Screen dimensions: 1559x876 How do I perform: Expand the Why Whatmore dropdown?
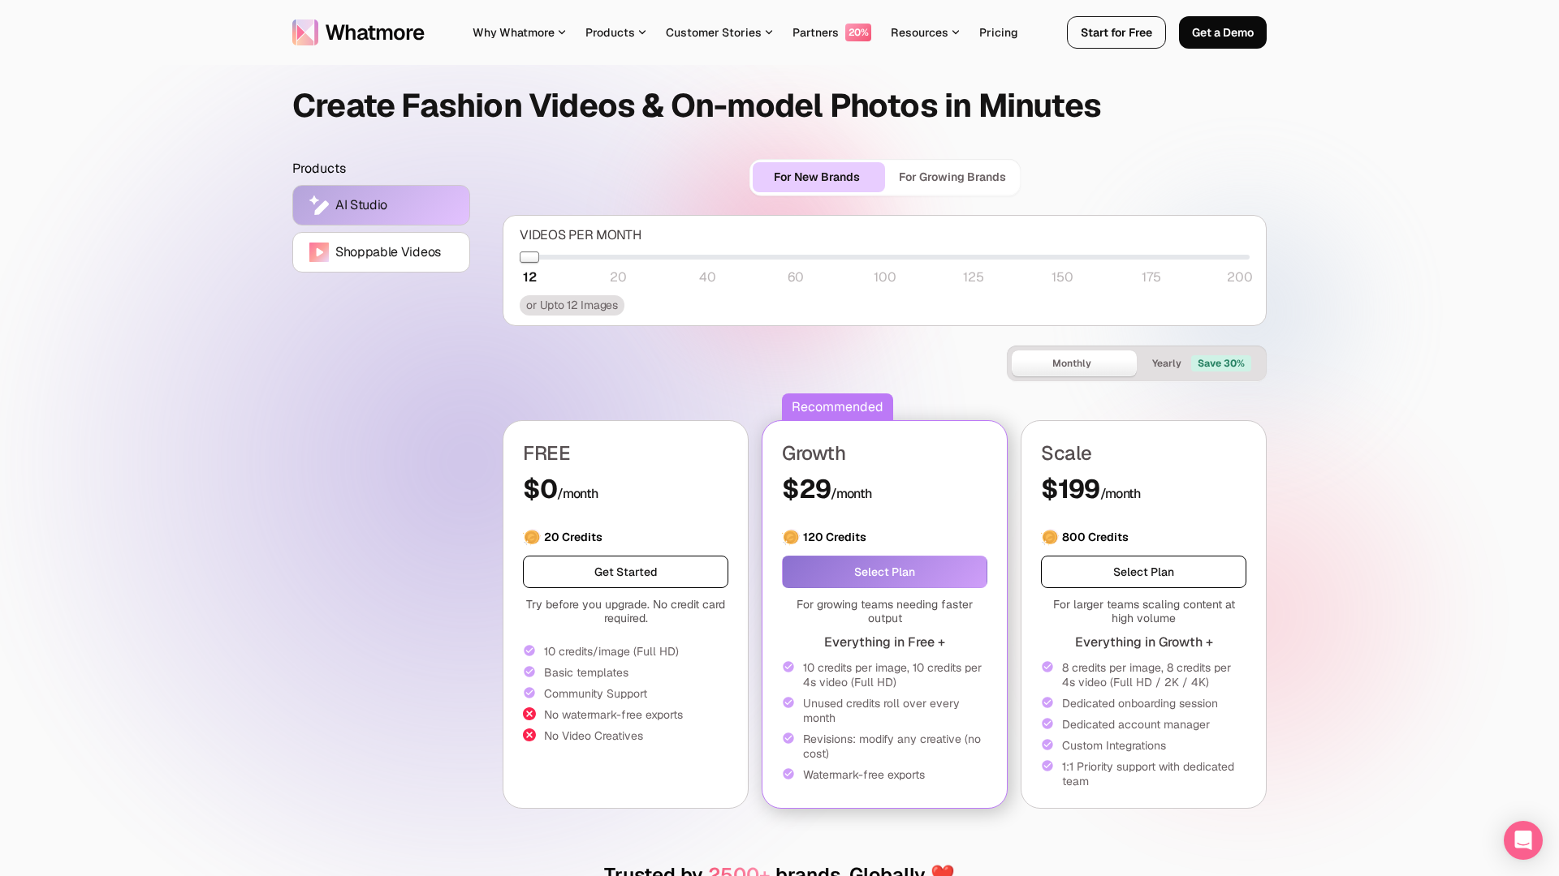(519, 32)
